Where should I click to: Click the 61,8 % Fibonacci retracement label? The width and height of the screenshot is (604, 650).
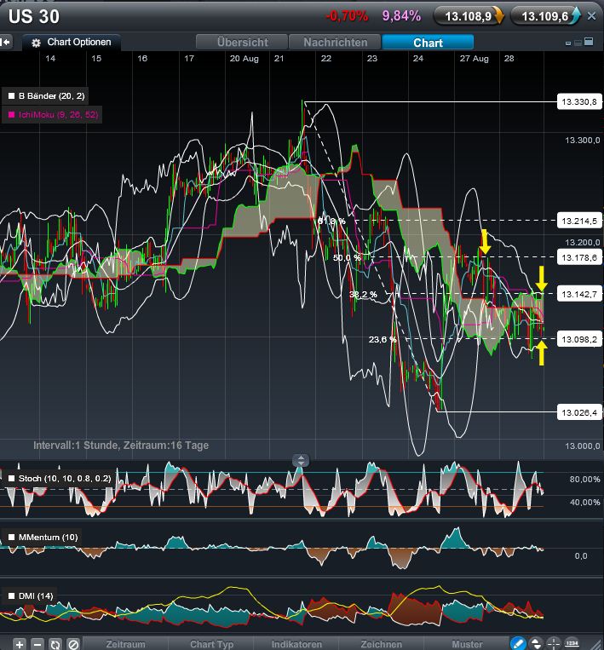tap(331, 221)
